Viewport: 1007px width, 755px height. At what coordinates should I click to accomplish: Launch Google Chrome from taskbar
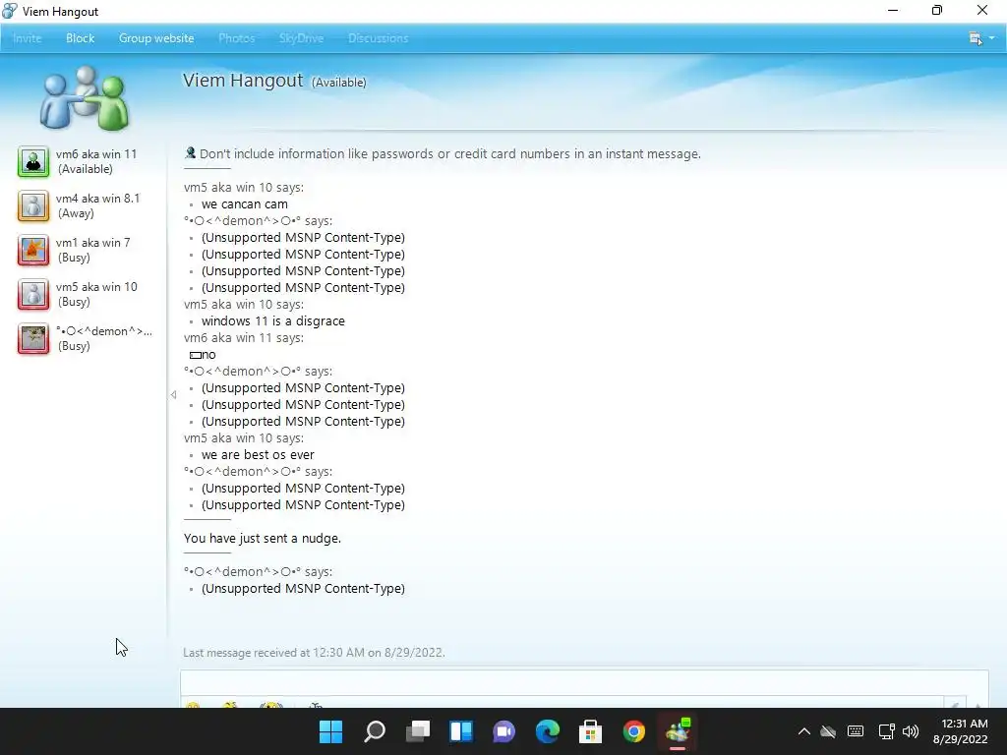coord(634,731)
